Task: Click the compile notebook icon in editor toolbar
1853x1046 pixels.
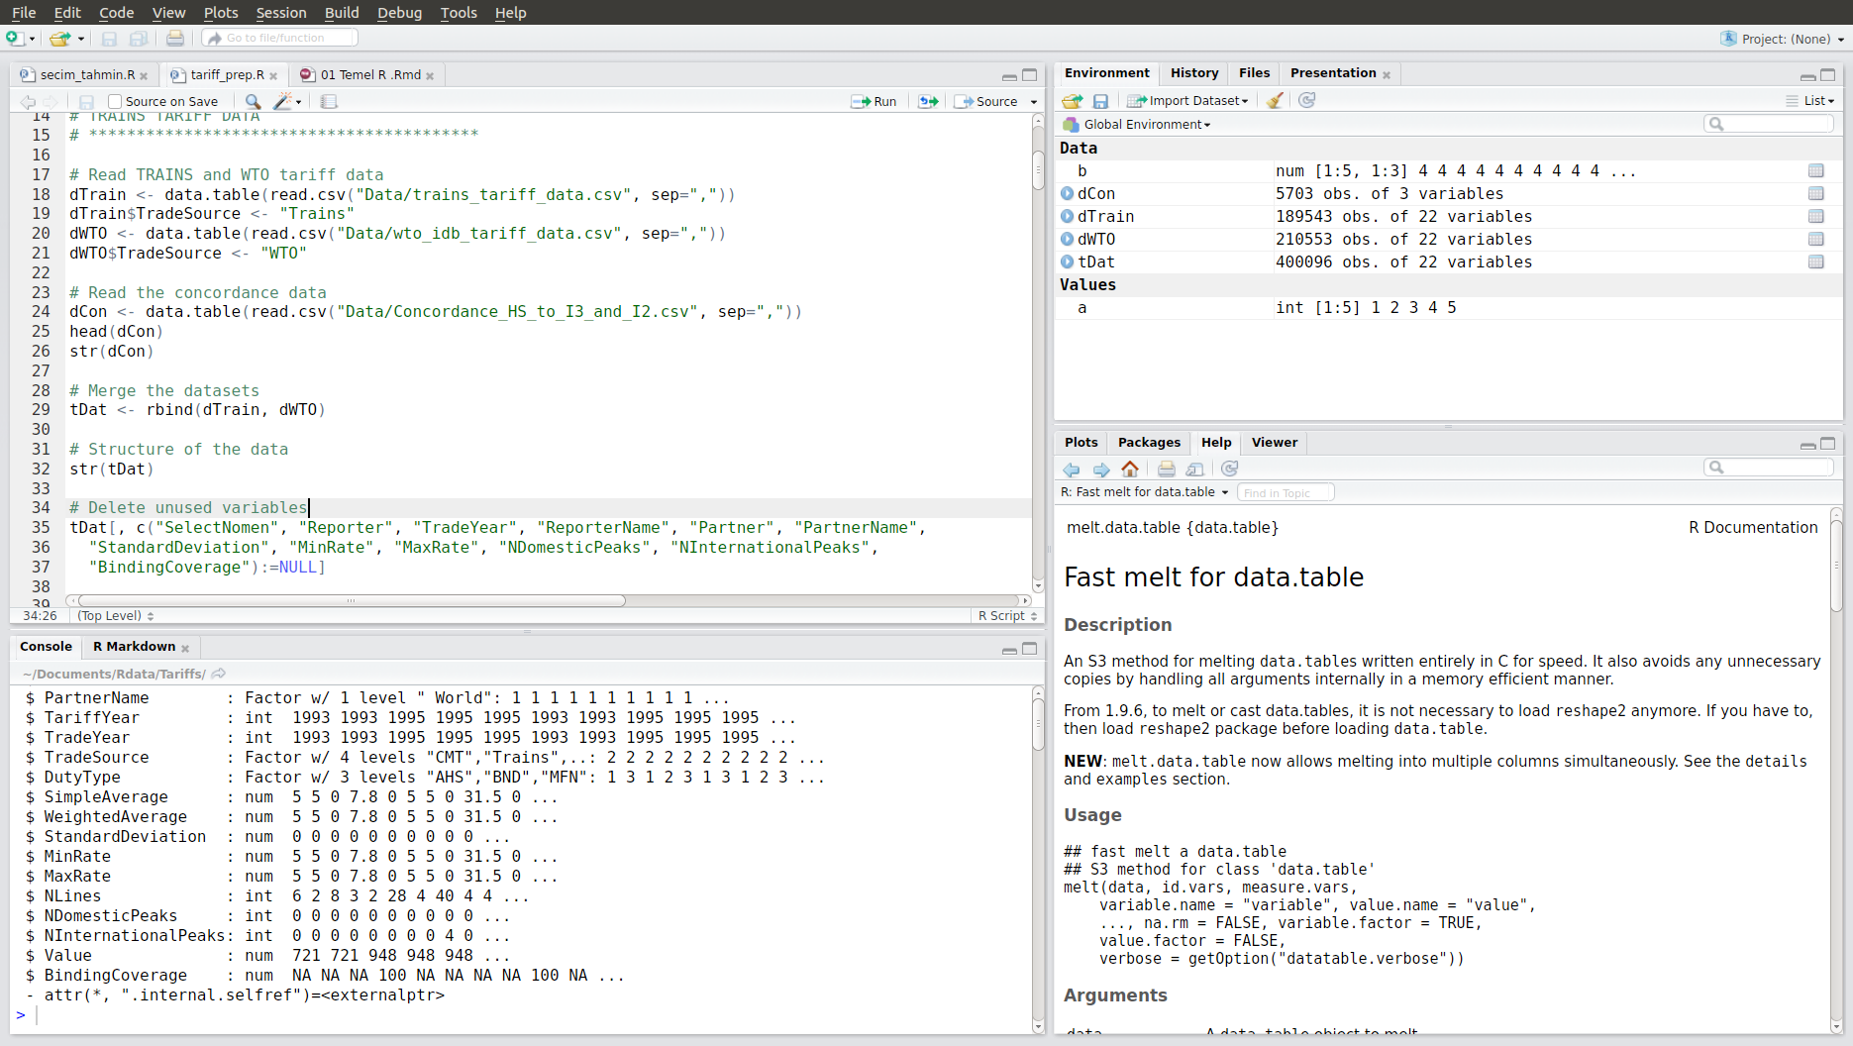Action: [329, 101]
